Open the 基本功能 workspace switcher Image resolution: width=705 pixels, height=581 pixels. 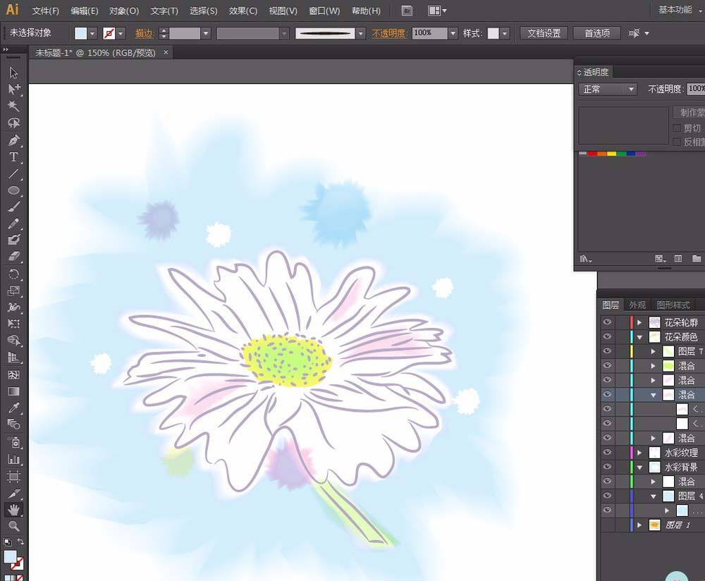[678, 10]
